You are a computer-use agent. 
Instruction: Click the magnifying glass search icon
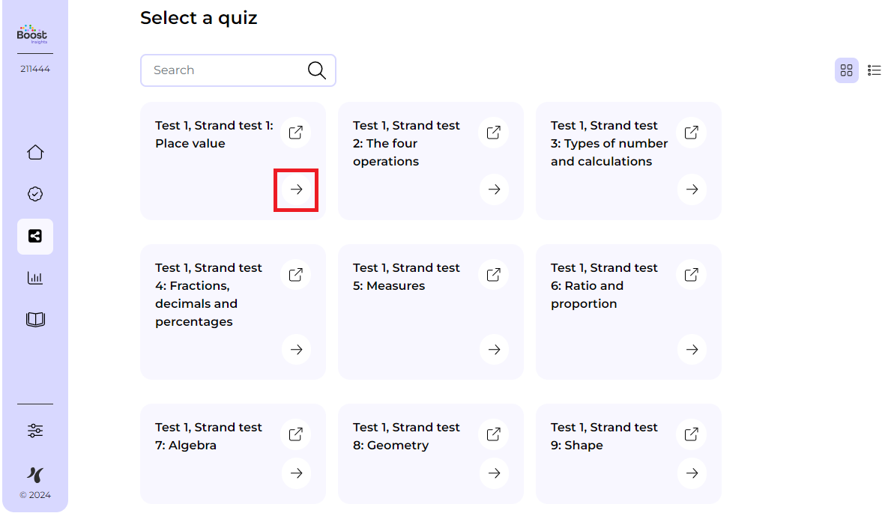317,70
